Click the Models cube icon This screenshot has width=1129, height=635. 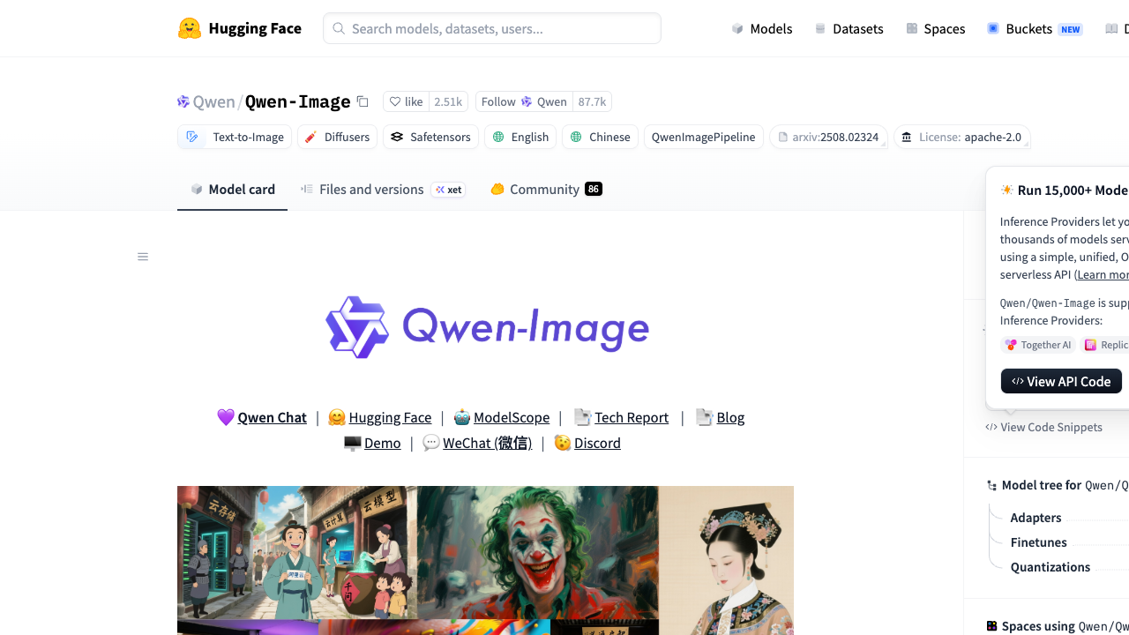click(737, 28)
